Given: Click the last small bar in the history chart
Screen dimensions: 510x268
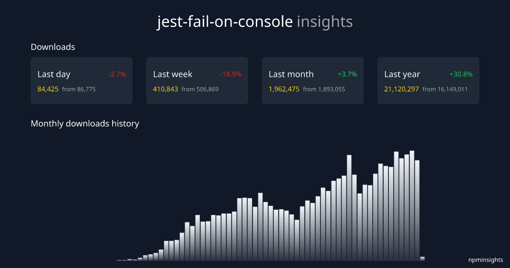Looking at the screenshot, I should [423, 258].
